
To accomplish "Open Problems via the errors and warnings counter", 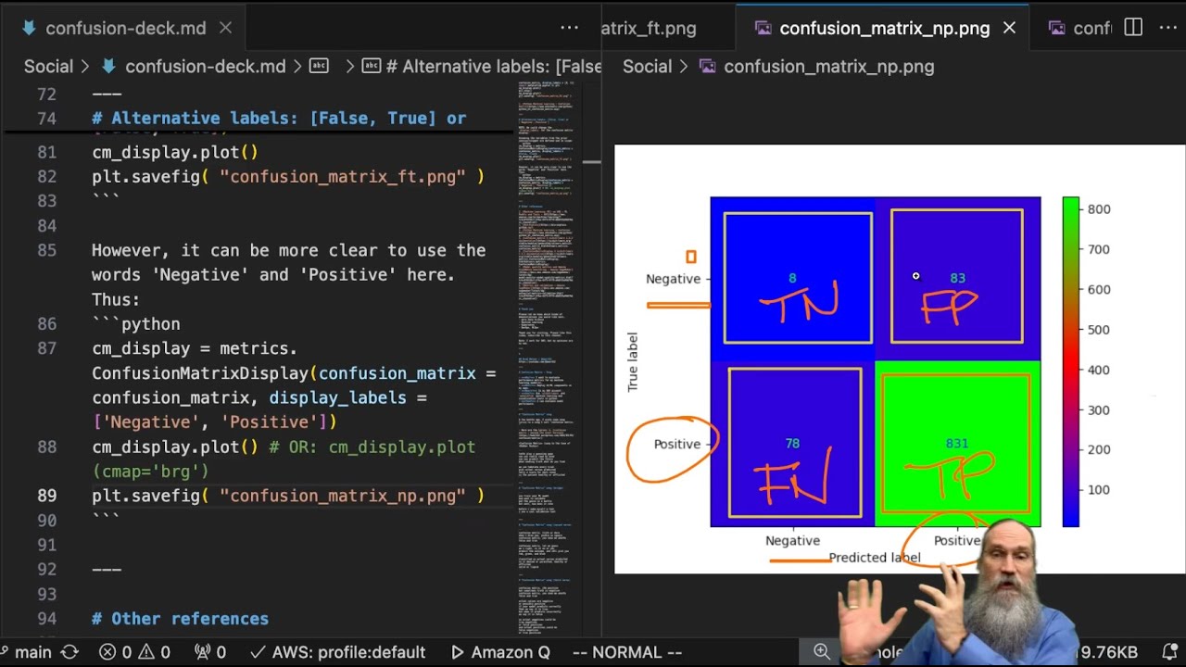I will (x=135, y=652).
